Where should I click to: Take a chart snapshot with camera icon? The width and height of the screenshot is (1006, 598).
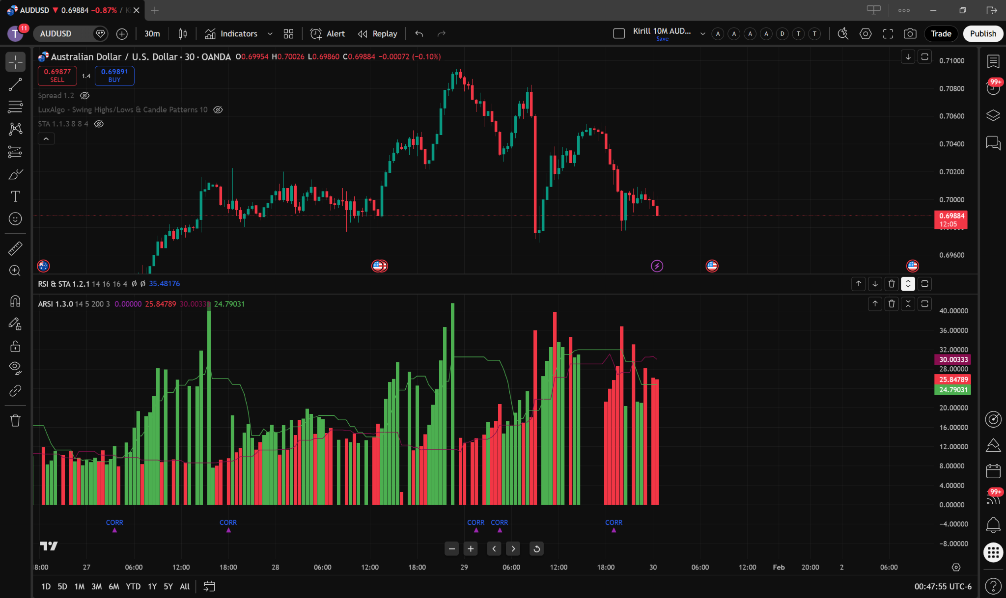coord(910,33)
